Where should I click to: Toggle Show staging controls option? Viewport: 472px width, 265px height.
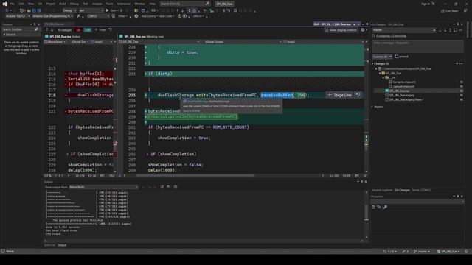pos(341,30)
